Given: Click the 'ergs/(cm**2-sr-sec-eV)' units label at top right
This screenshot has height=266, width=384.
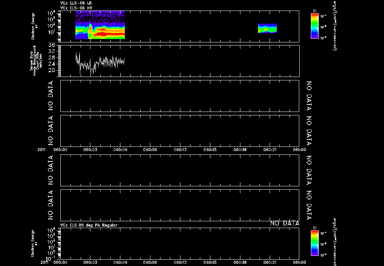Looking at the screenshot, I should [x=335, y=26].
